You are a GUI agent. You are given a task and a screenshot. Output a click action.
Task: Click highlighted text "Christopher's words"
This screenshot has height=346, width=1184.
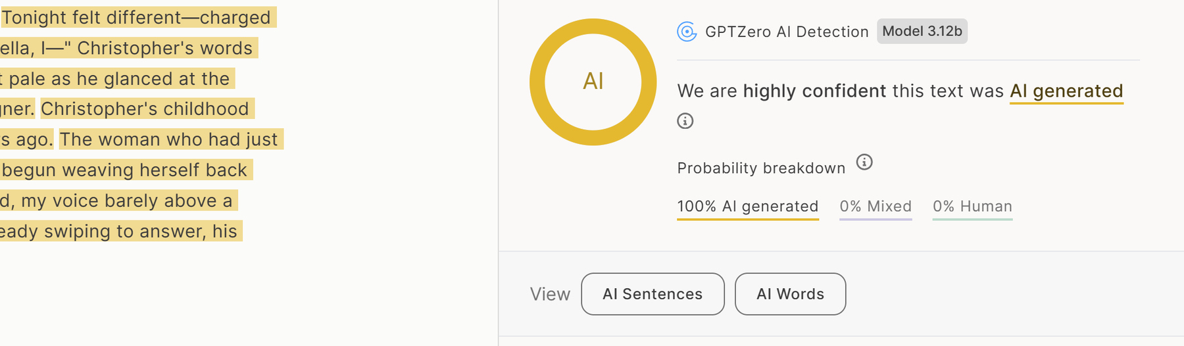coord(164,48)
